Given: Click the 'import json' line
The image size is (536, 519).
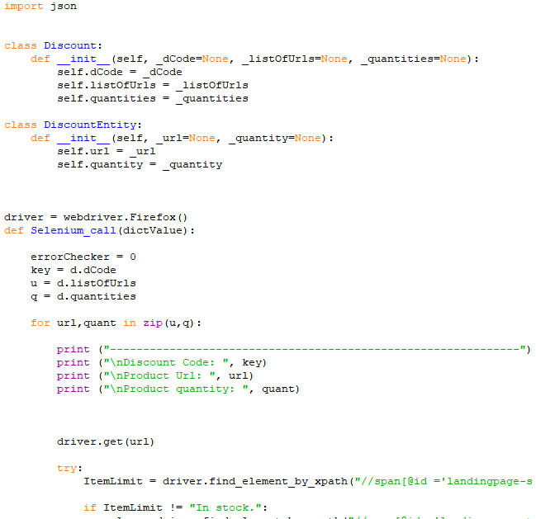Looking at the screenshot, I should pos(40,6).
